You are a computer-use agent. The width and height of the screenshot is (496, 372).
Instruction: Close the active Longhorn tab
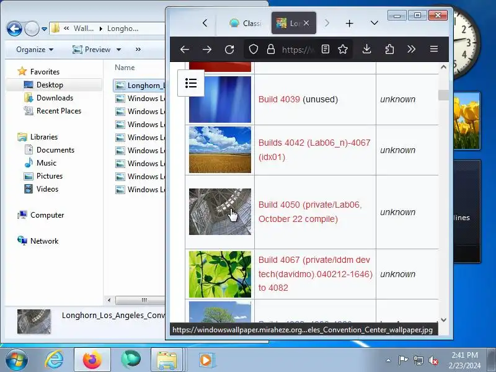(x=306, y=23)
